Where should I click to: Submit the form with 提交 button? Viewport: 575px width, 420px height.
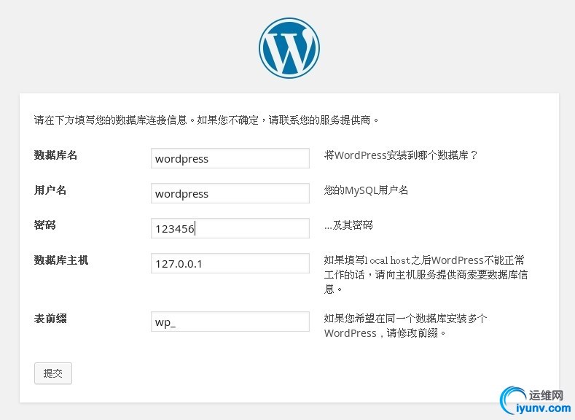[x=53, y=373]
